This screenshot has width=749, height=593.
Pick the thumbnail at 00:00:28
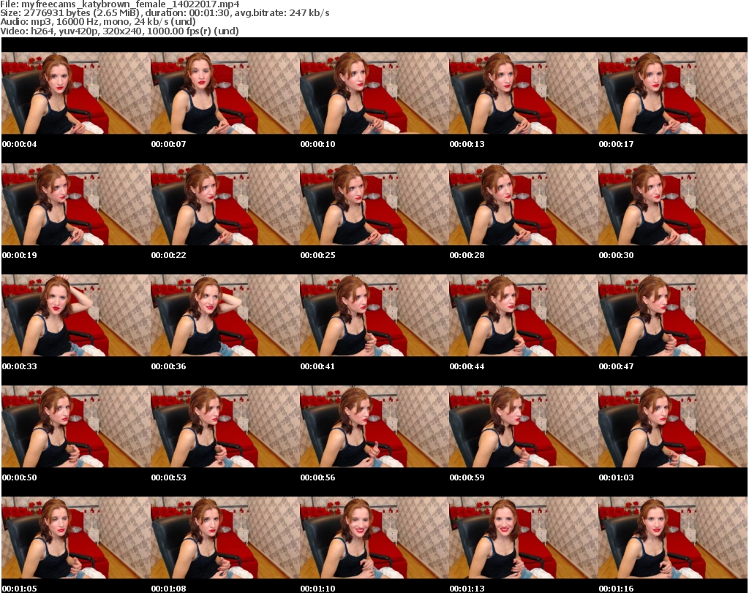click(x=523, y=204)
